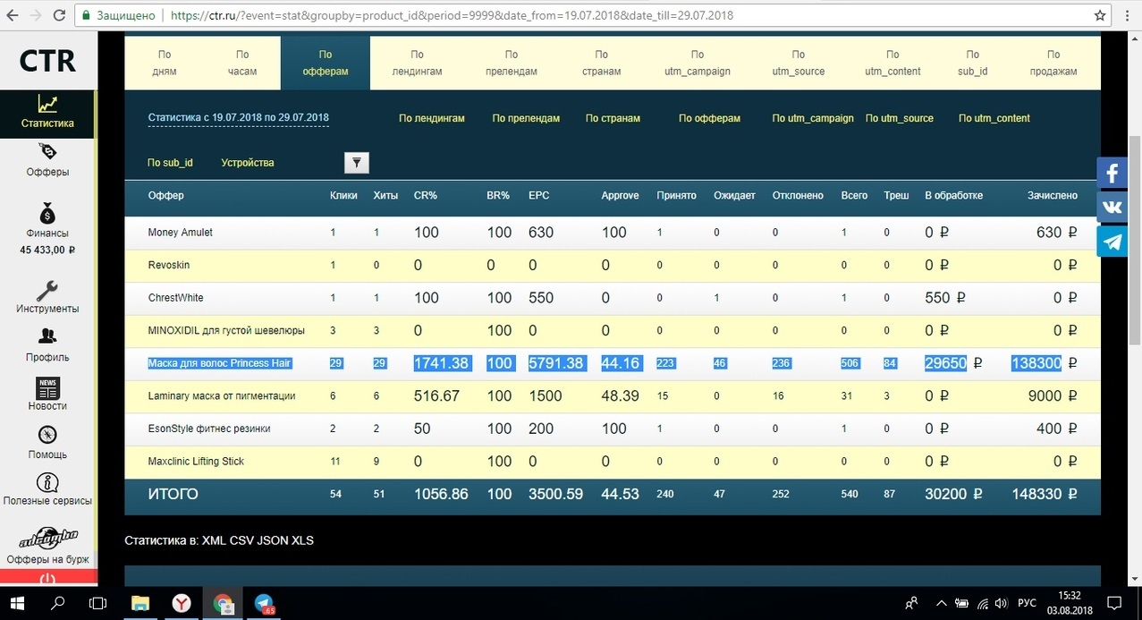The height and width of the screenshot is (620, 1142).
Task: Switch to the По продажам tab
Action: click(x=1053, y=63)
